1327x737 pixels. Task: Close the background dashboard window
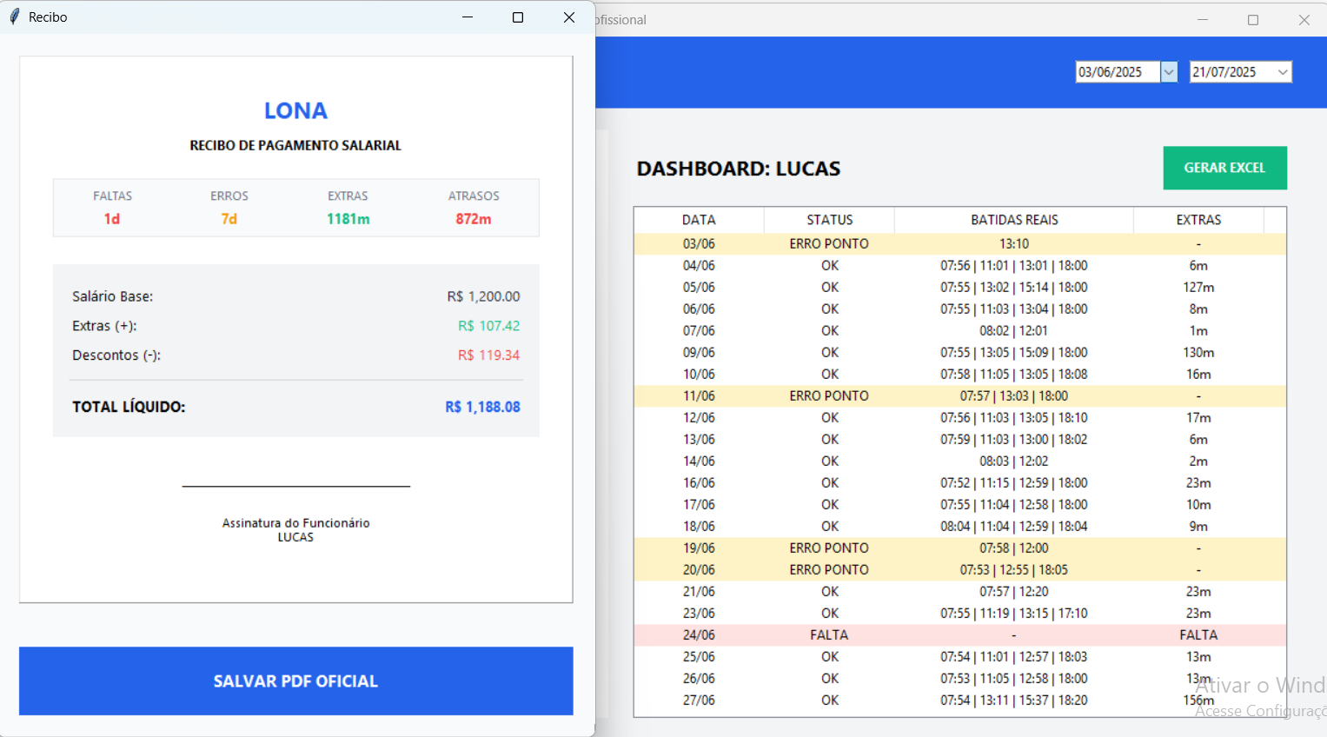point(1304,20)
